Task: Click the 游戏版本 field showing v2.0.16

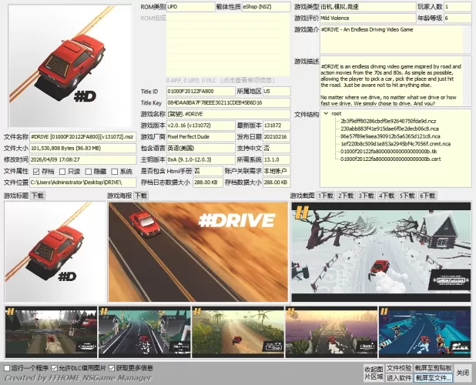Action: click(x=201, y=126)
